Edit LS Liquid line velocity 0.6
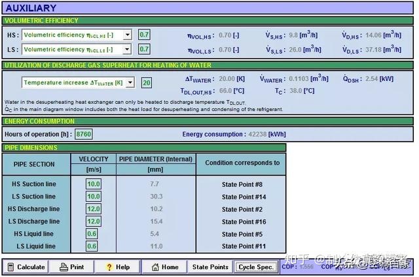The height and width of the screenshot is (277, 419). [92, 246]
